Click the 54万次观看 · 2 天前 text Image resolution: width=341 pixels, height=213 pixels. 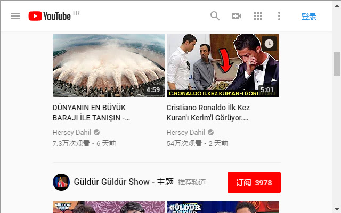[x=197, y=143]
